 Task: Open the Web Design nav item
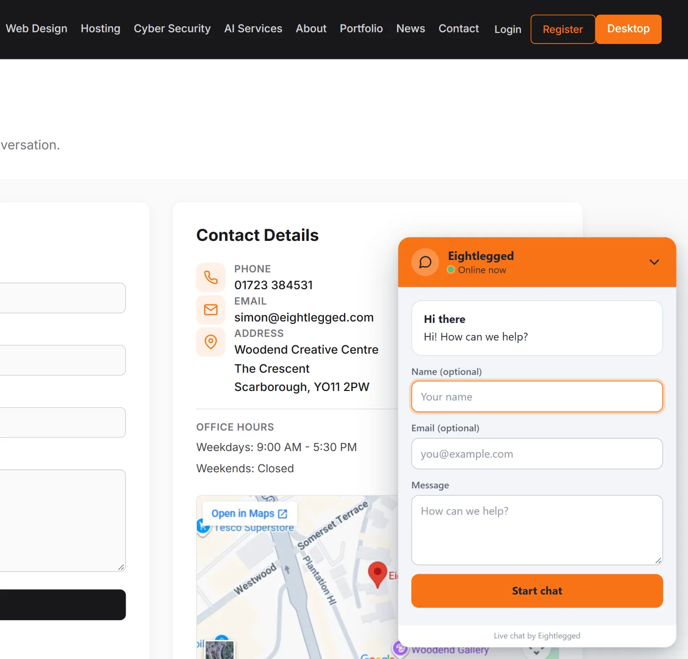pyautogui.click(x=36, y=29)
